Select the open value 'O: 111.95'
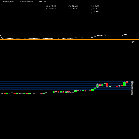 (51, 6)
